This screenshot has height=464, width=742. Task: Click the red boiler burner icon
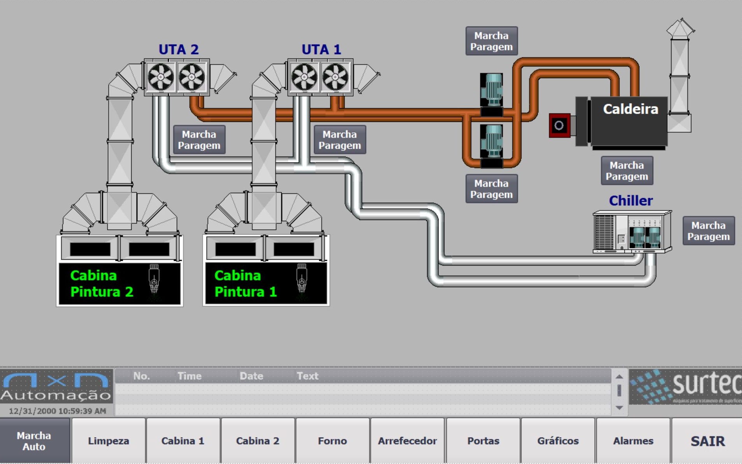[559, 125]
